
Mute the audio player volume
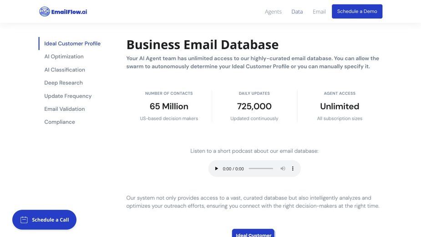[283, 169]
